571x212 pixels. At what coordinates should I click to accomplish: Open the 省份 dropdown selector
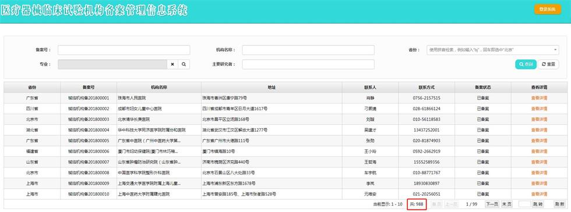pos(493,50)
